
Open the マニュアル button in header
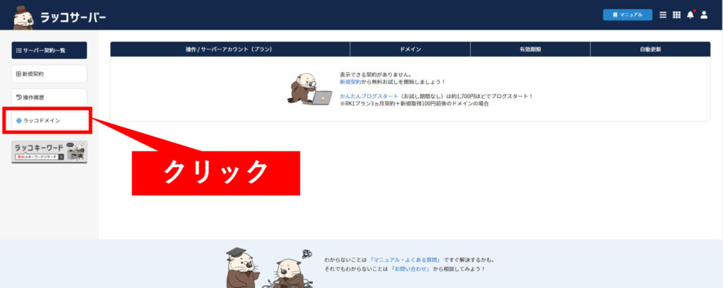627,15
